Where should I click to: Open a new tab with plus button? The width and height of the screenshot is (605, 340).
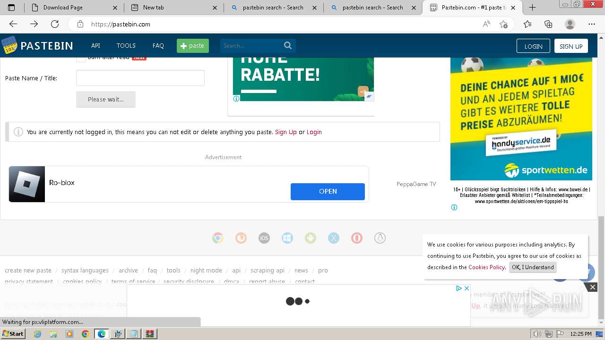[532, 8]
